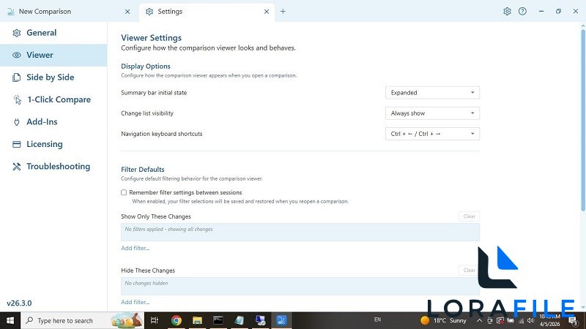The width and height of the screenshot is (586, 329).
Task: Click the EN language indicator
Action: tap(377, 319)
